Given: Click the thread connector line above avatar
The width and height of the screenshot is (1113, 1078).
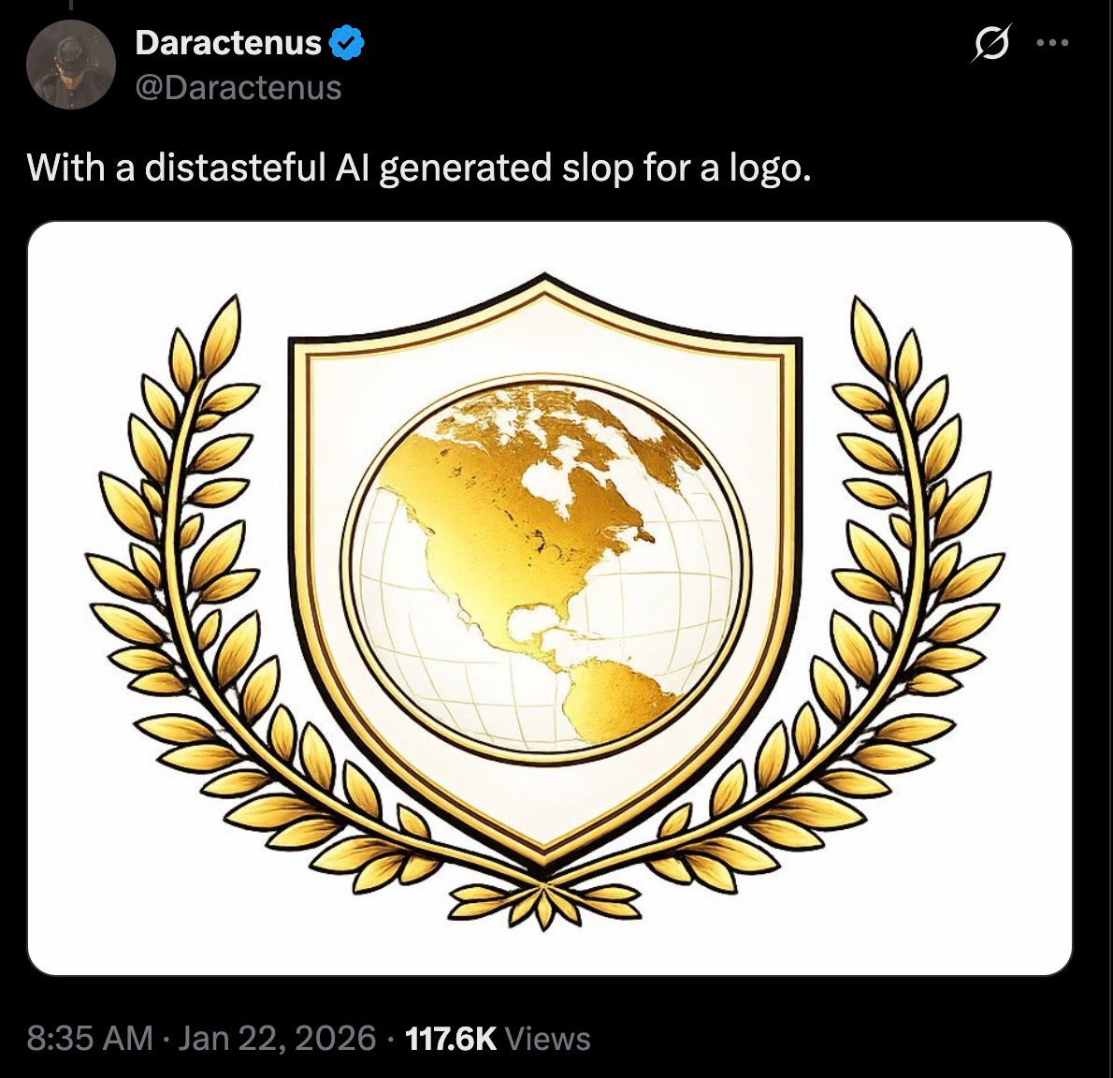Looking at the screenshot, I should 71,6.
